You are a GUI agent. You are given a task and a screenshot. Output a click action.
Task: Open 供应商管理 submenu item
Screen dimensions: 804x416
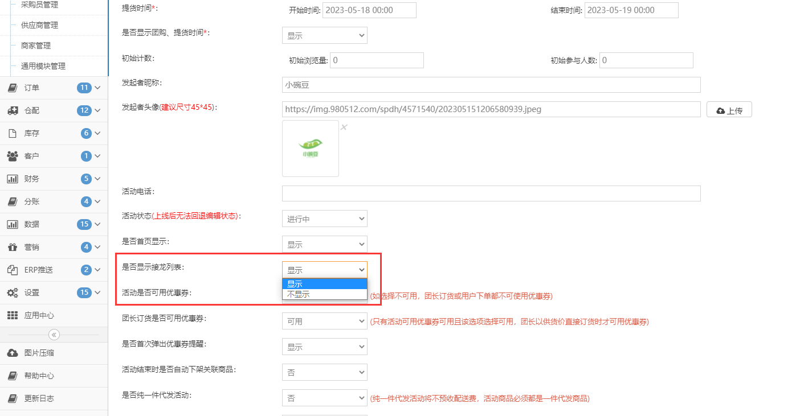tap(39, 25)
